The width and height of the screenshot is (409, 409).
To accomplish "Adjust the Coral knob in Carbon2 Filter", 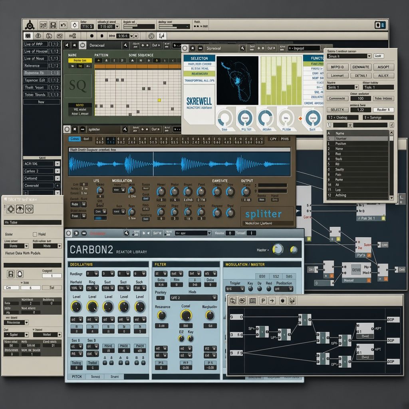I will [x=186, y=316].
